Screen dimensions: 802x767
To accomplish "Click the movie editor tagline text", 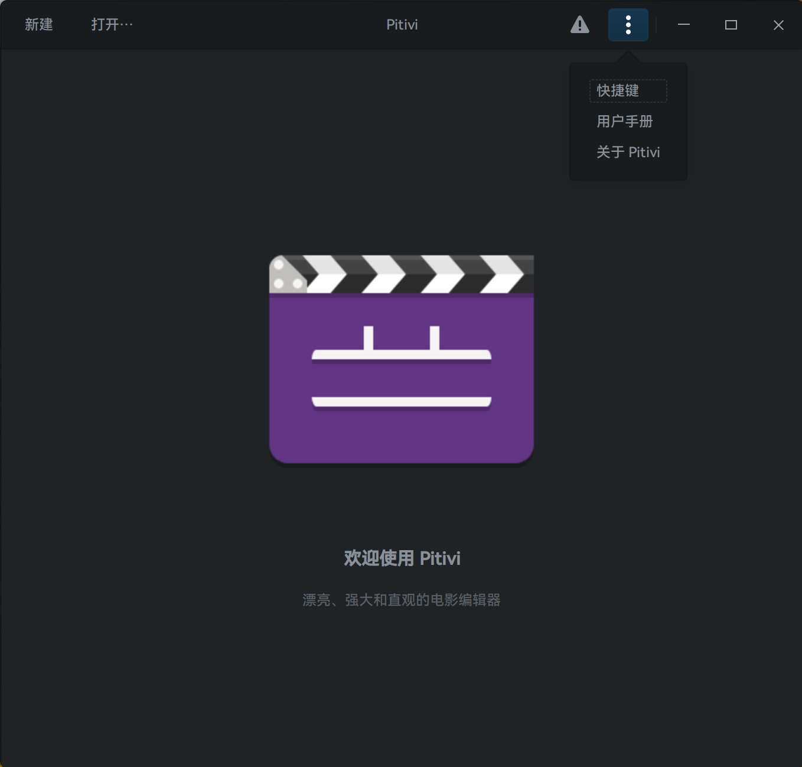I will coord(402,600).
